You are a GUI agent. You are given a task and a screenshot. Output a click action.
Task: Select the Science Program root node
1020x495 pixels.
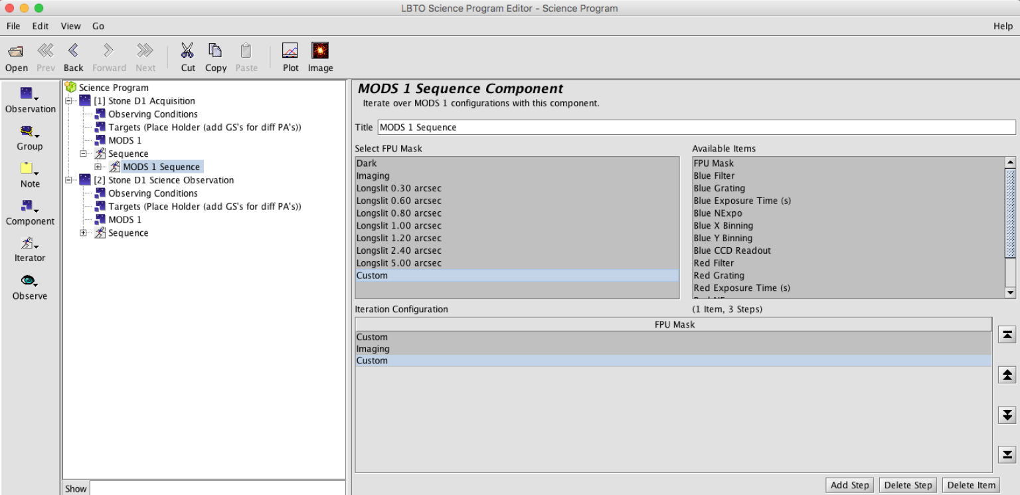pos(114,88)
